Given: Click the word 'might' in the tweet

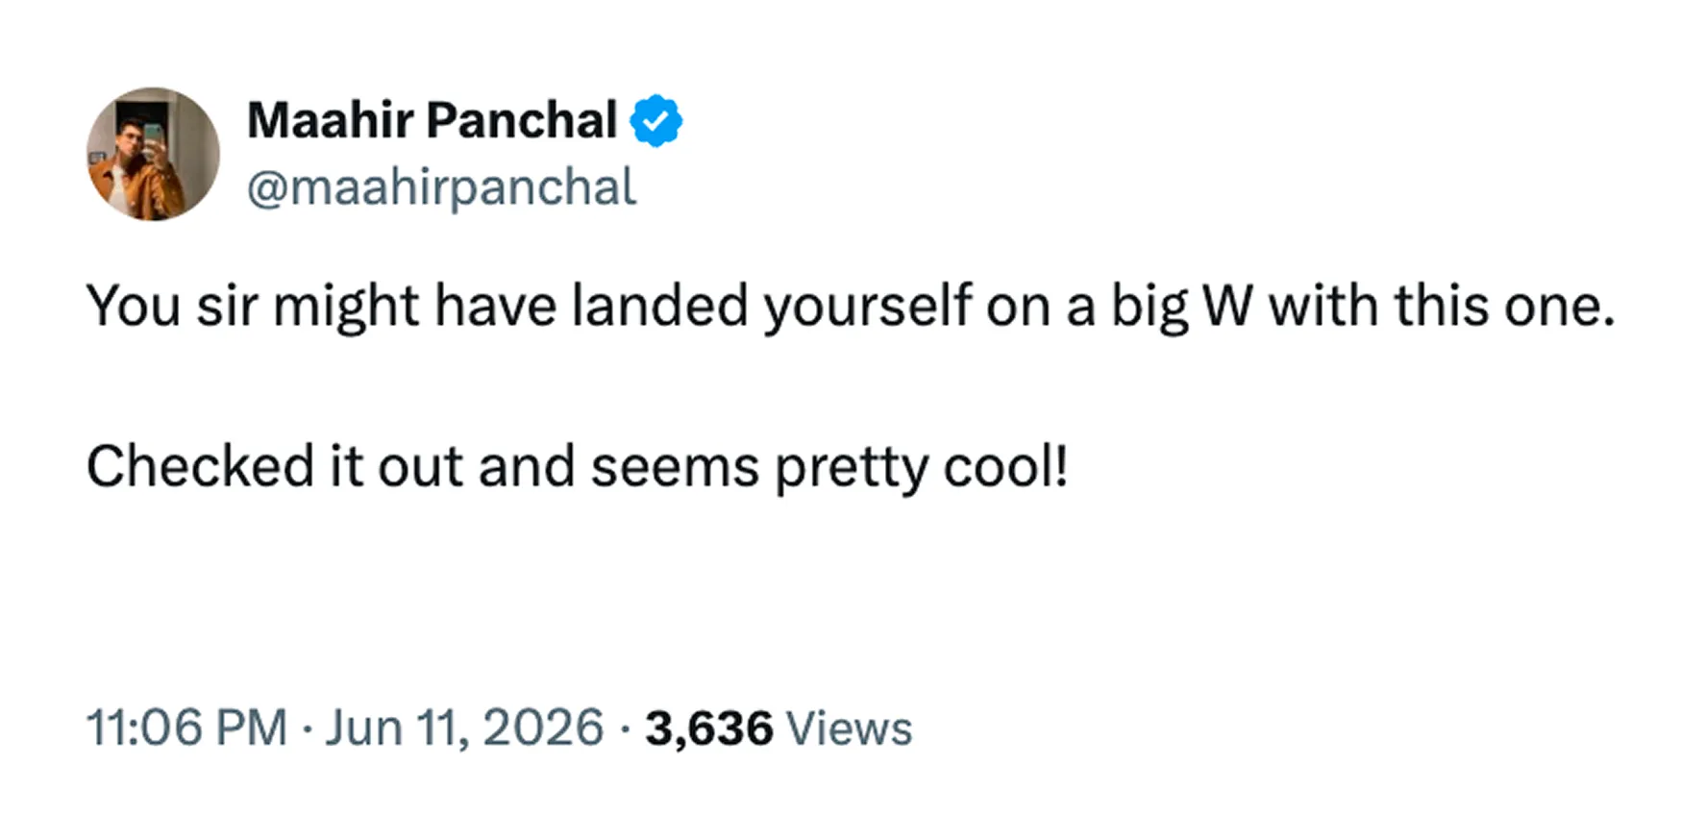Looking at the screenshot, I should [346, 307].
